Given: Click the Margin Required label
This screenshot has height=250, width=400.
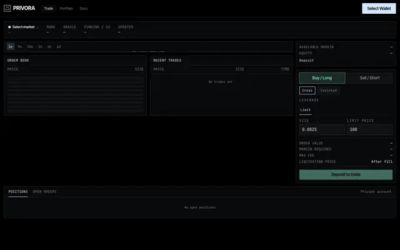Looking at the screenshot, I should coord(315,149).
